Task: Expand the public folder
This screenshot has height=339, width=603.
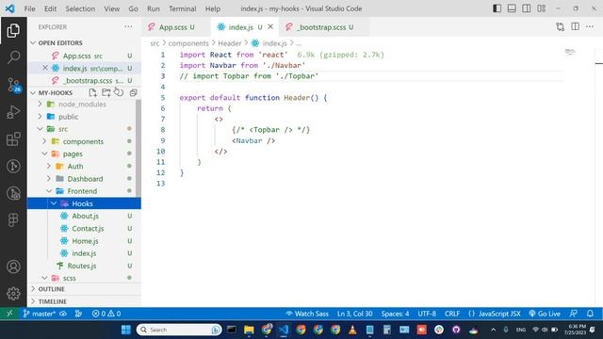Action: pyautogui.click(x=40, y=117)
